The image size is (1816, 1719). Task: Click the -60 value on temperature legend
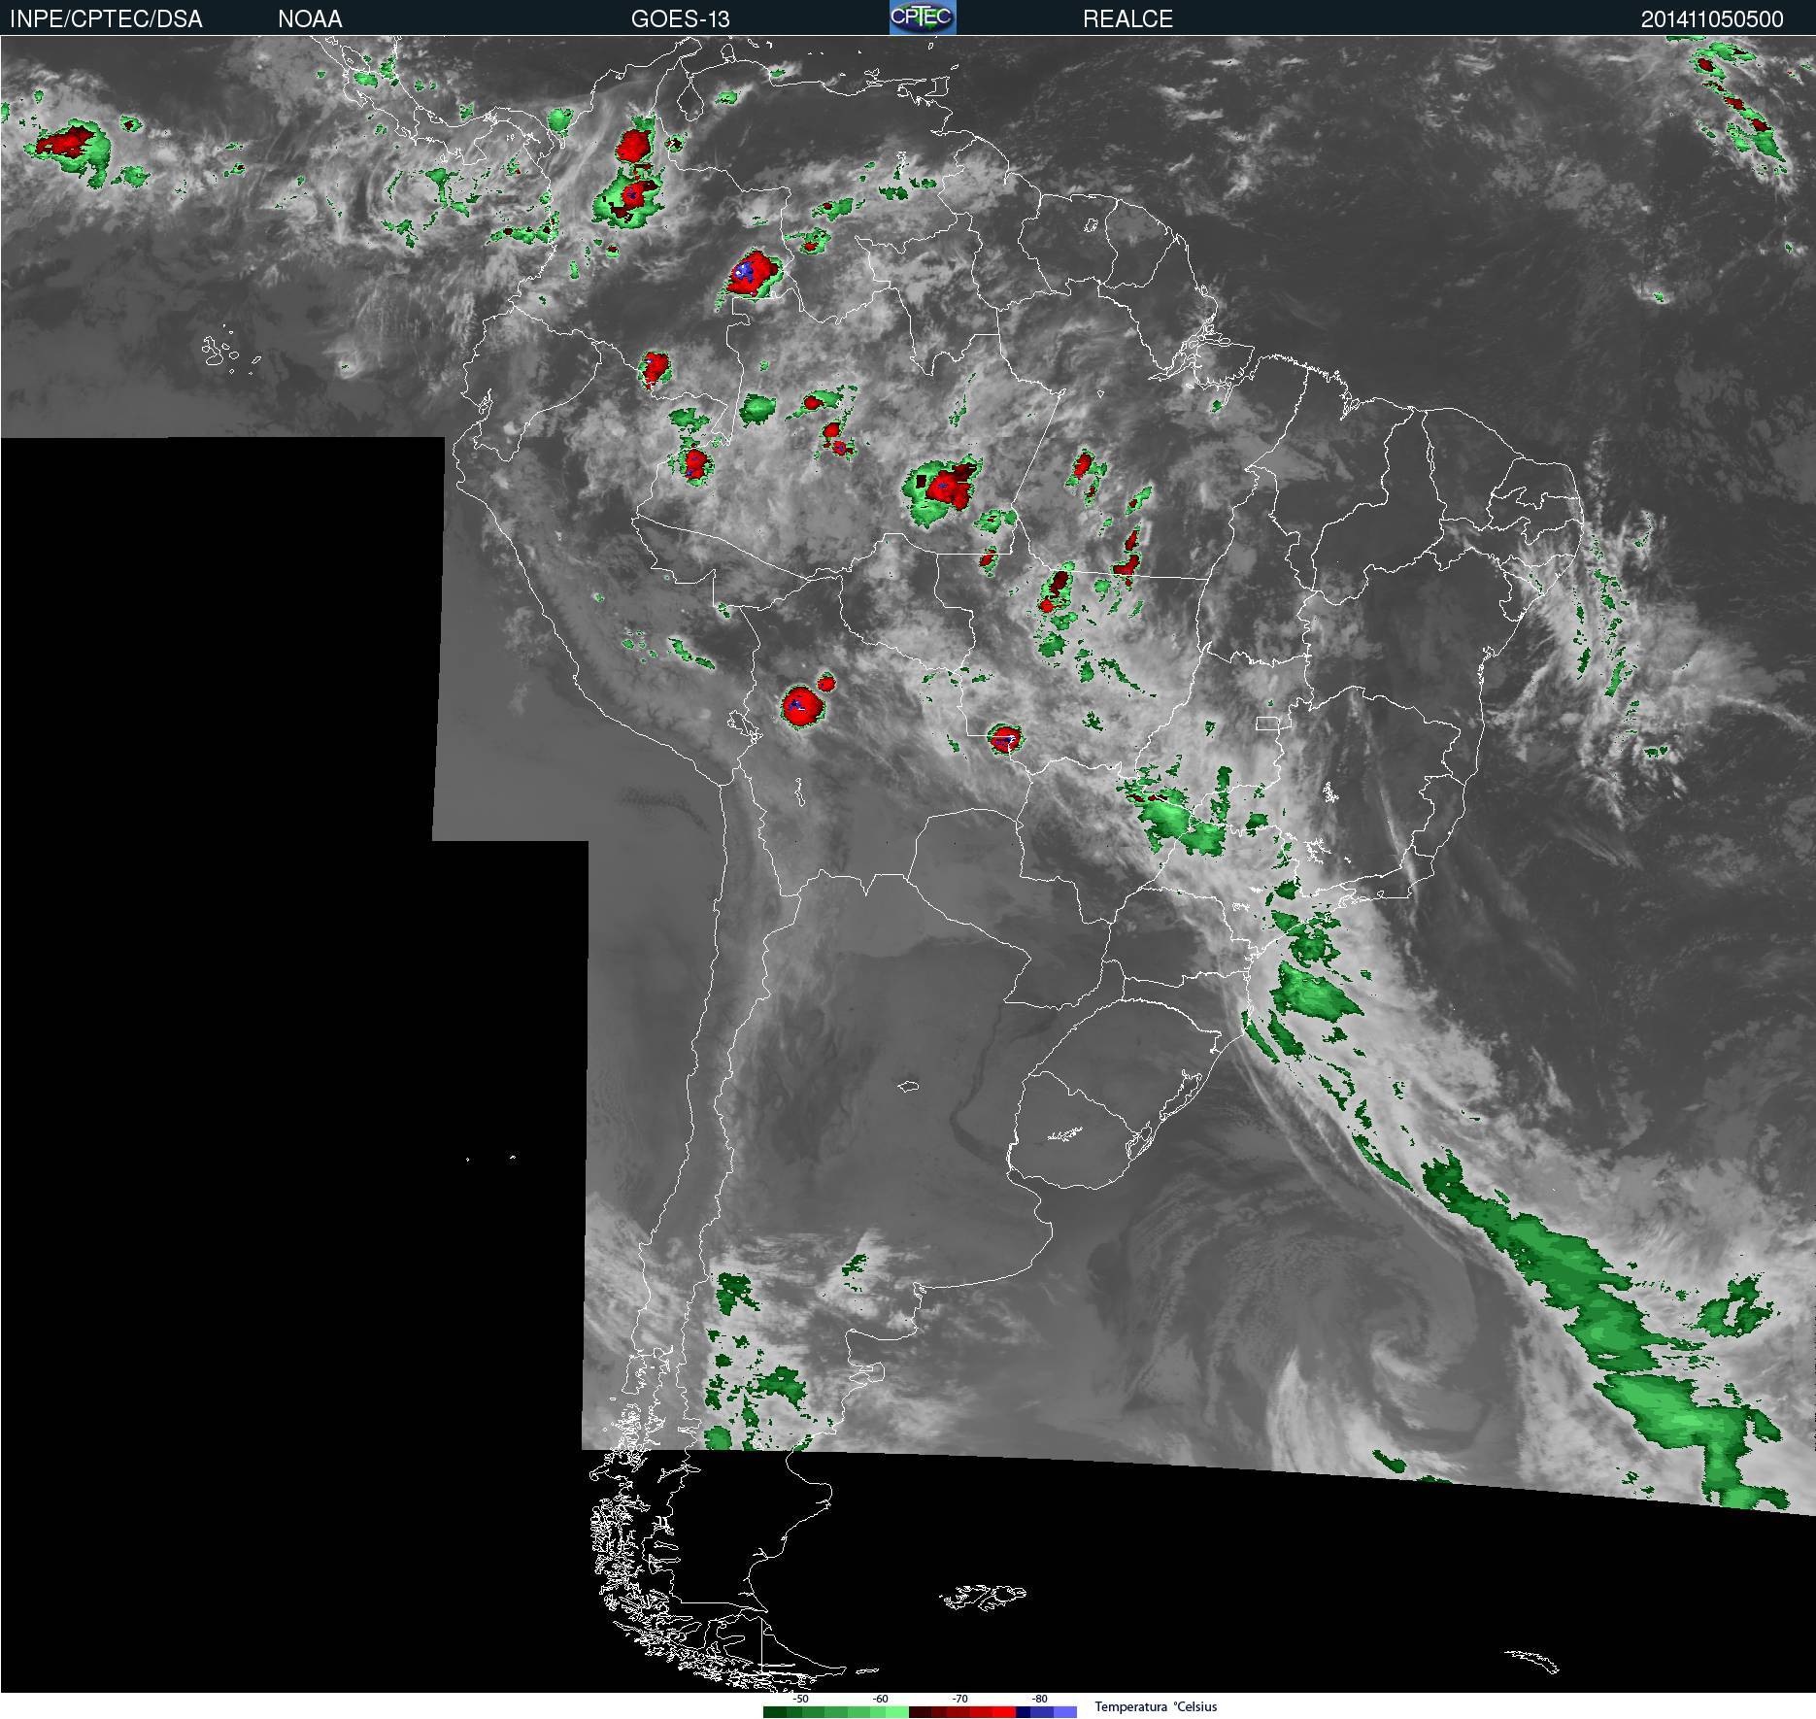point(881,1700)
